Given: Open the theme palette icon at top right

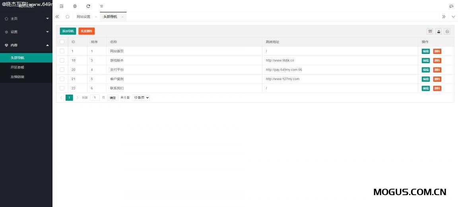Looking at the screenshot, I should [x=451, y=6].
